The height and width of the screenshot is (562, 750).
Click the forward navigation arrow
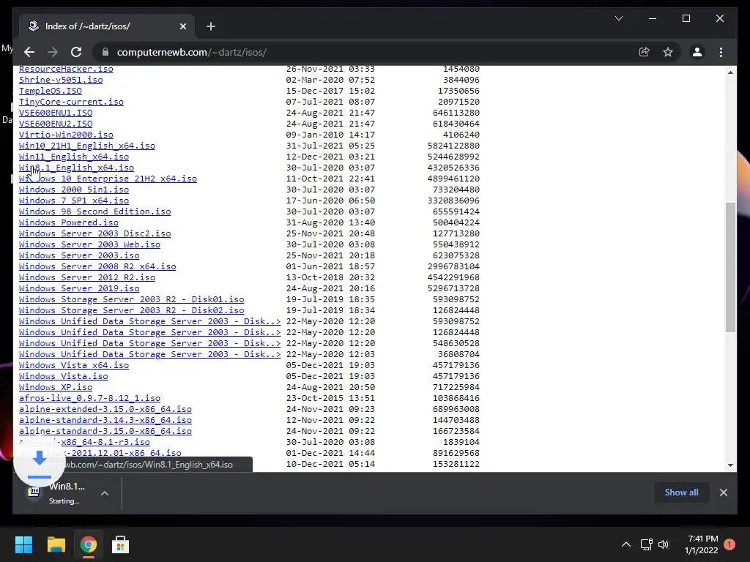coord(53,52)
